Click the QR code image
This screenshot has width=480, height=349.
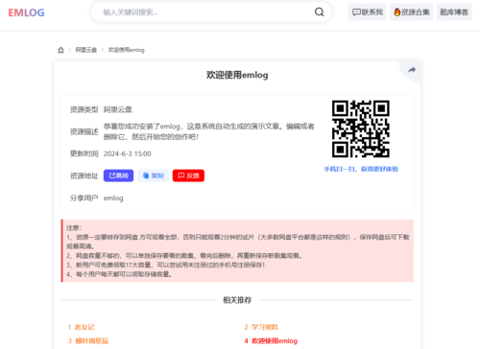(x=361, y=128)
